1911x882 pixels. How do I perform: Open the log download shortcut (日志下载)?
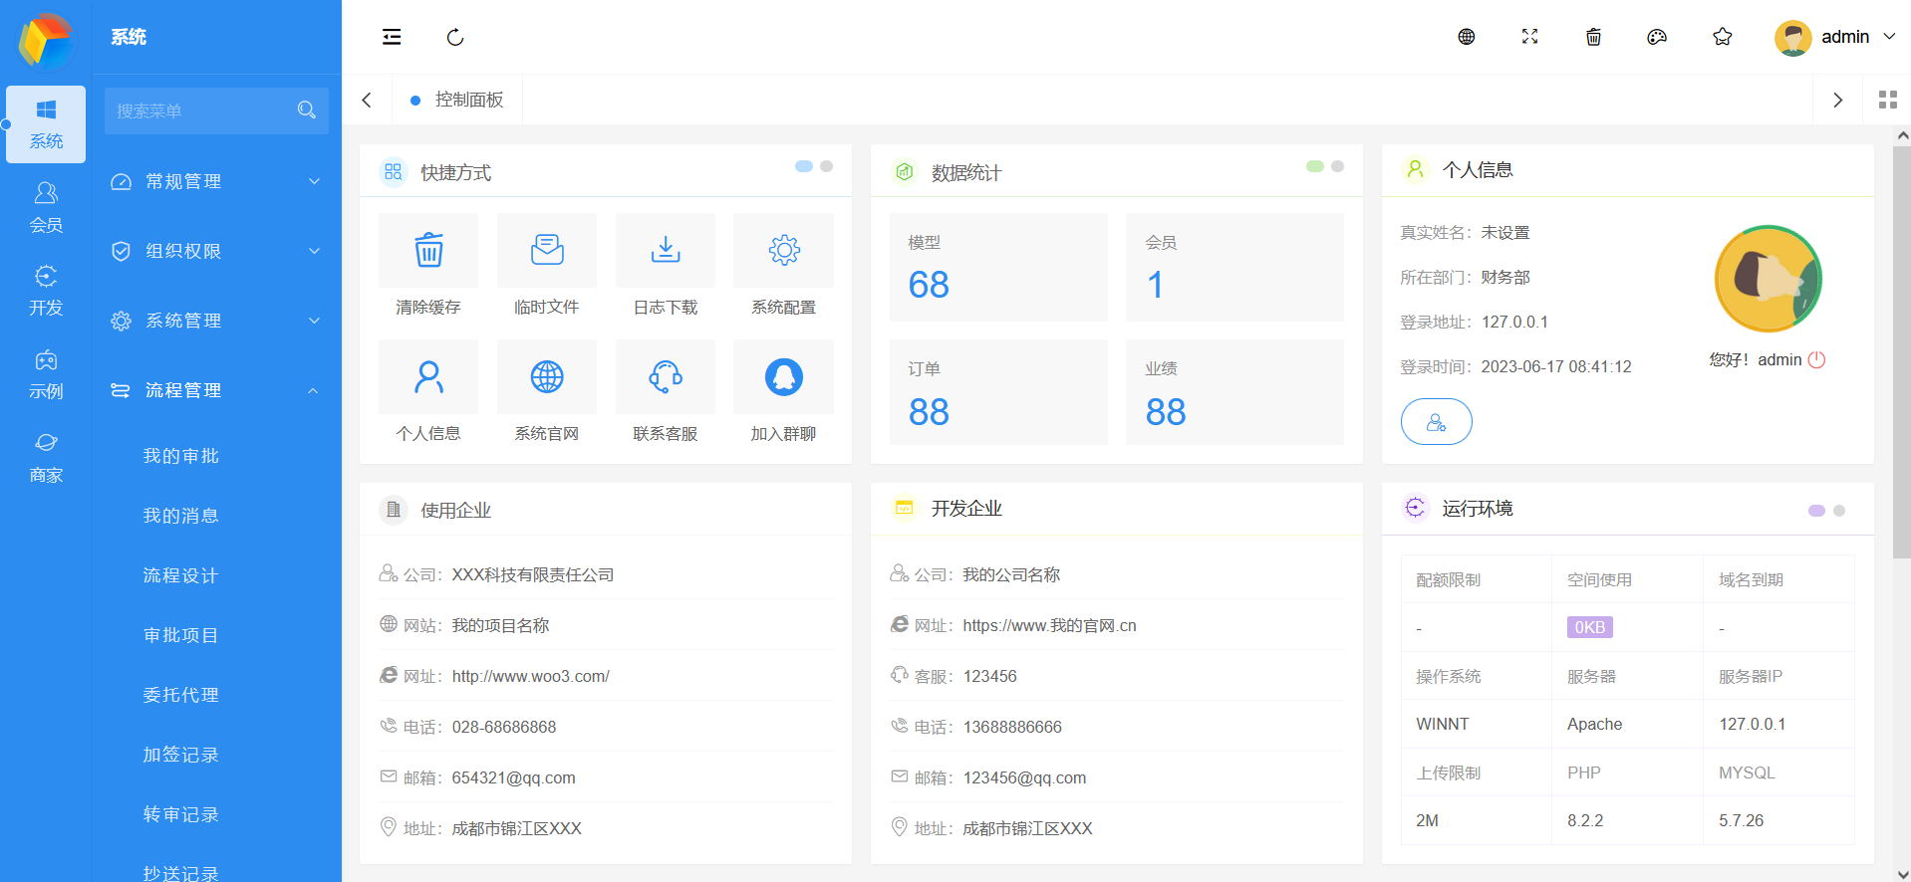[x=665, y=250]
